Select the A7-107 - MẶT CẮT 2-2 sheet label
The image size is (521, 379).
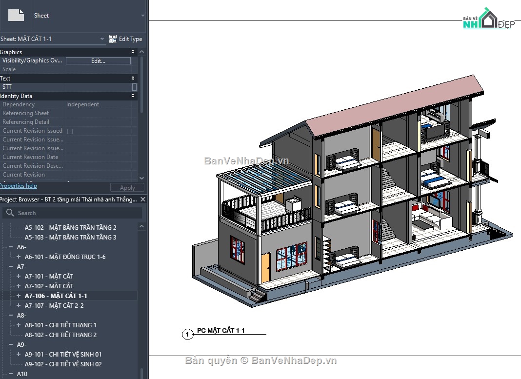point(54,306)
